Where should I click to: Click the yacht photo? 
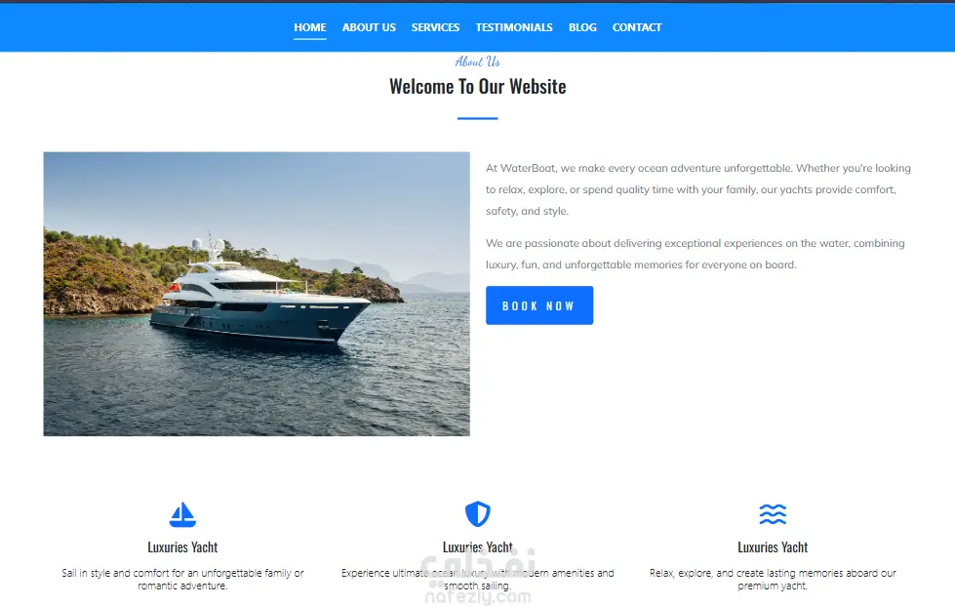pyautogui.click(x=257, y=294)
